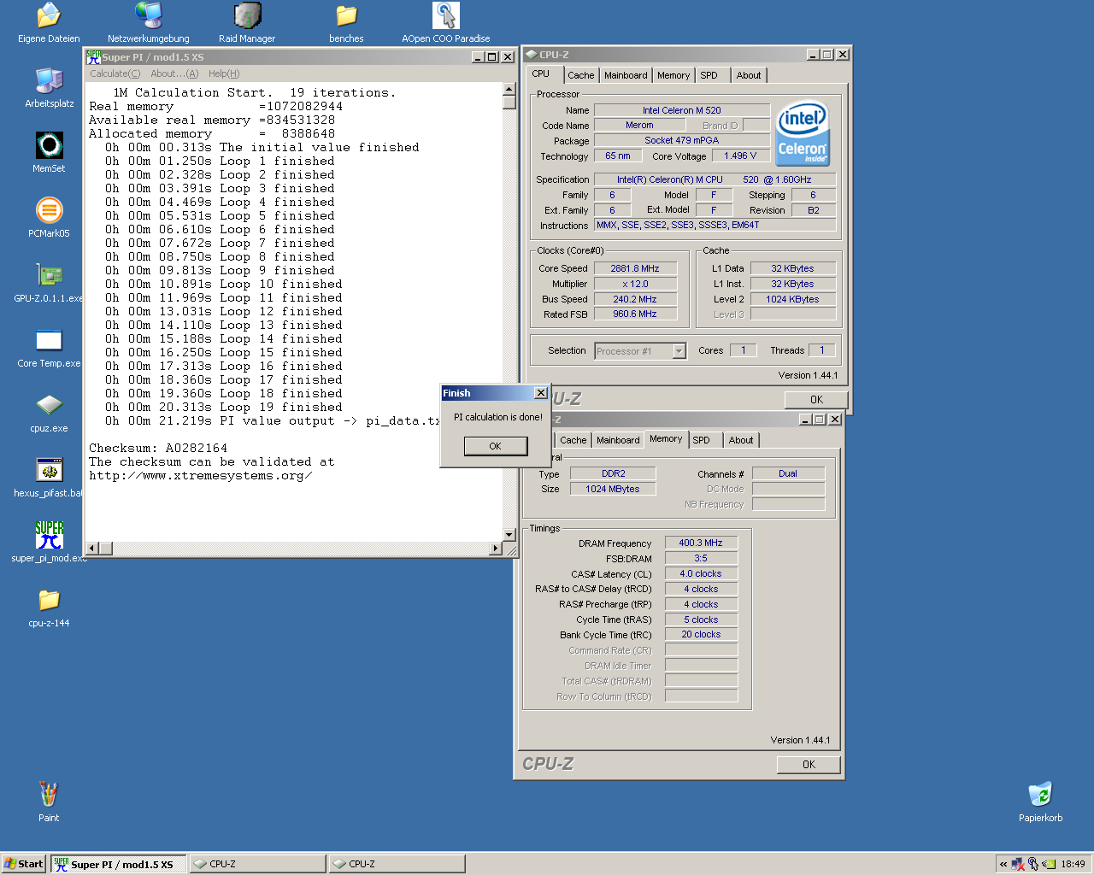Switch to About tab in lower CPU-Z
The height and width of the screenshot is (875, 1094).
pyautogui.click(x=741, y=440)
